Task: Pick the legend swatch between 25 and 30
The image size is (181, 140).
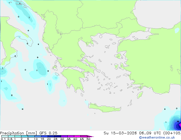Action: 57,136
